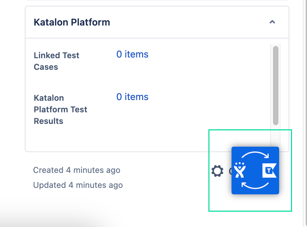Viewport: 307px width, 227px height.
Task: Collapse the Katalon Platform panel via its chevron
Action: click(x=272, y=22)
